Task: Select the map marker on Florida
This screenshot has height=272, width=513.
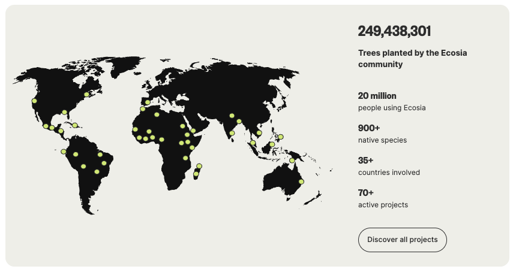Action: click(65, 112)
